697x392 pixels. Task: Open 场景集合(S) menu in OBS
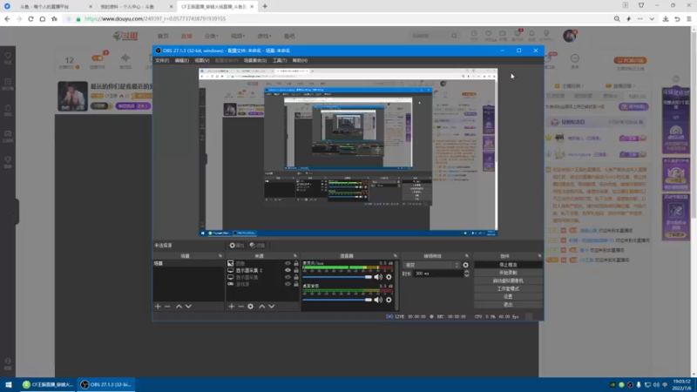tap(255, 60)
